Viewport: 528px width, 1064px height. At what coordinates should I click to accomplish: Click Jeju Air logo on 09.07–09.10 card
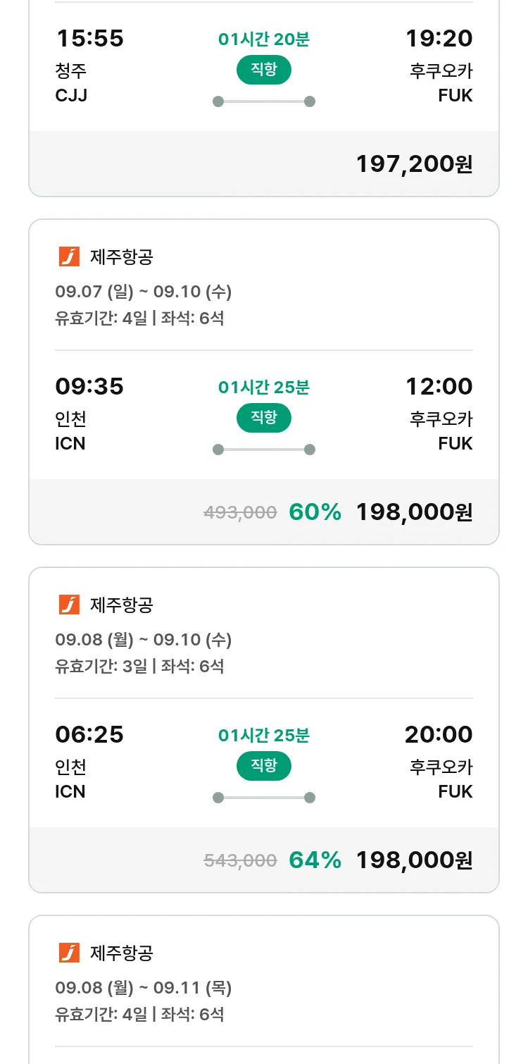pyautogui.click(x=69, y=257)
